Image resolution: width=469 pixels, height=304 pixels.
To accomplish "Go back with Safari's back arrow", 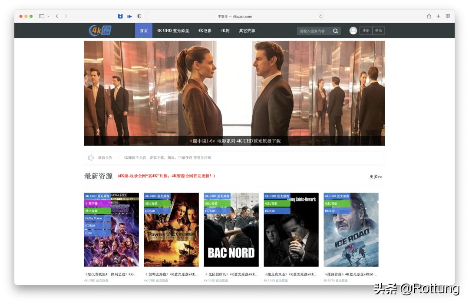I will coord(57,16).
